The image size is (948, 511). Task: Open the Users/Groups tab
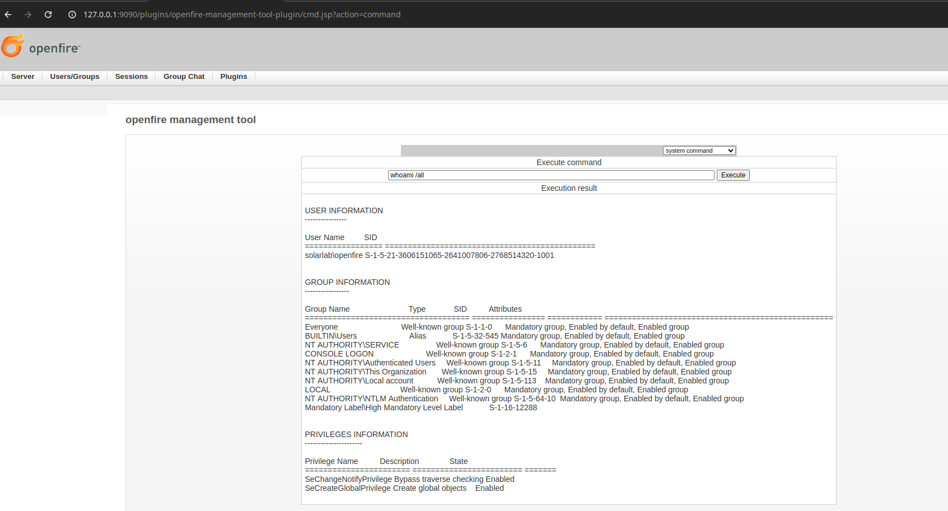click(74, 77)
